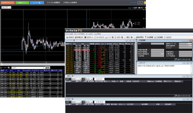Screen dimensions: 193x113
Task: Click the login message in 注文ログ
Action: [156, 66]
